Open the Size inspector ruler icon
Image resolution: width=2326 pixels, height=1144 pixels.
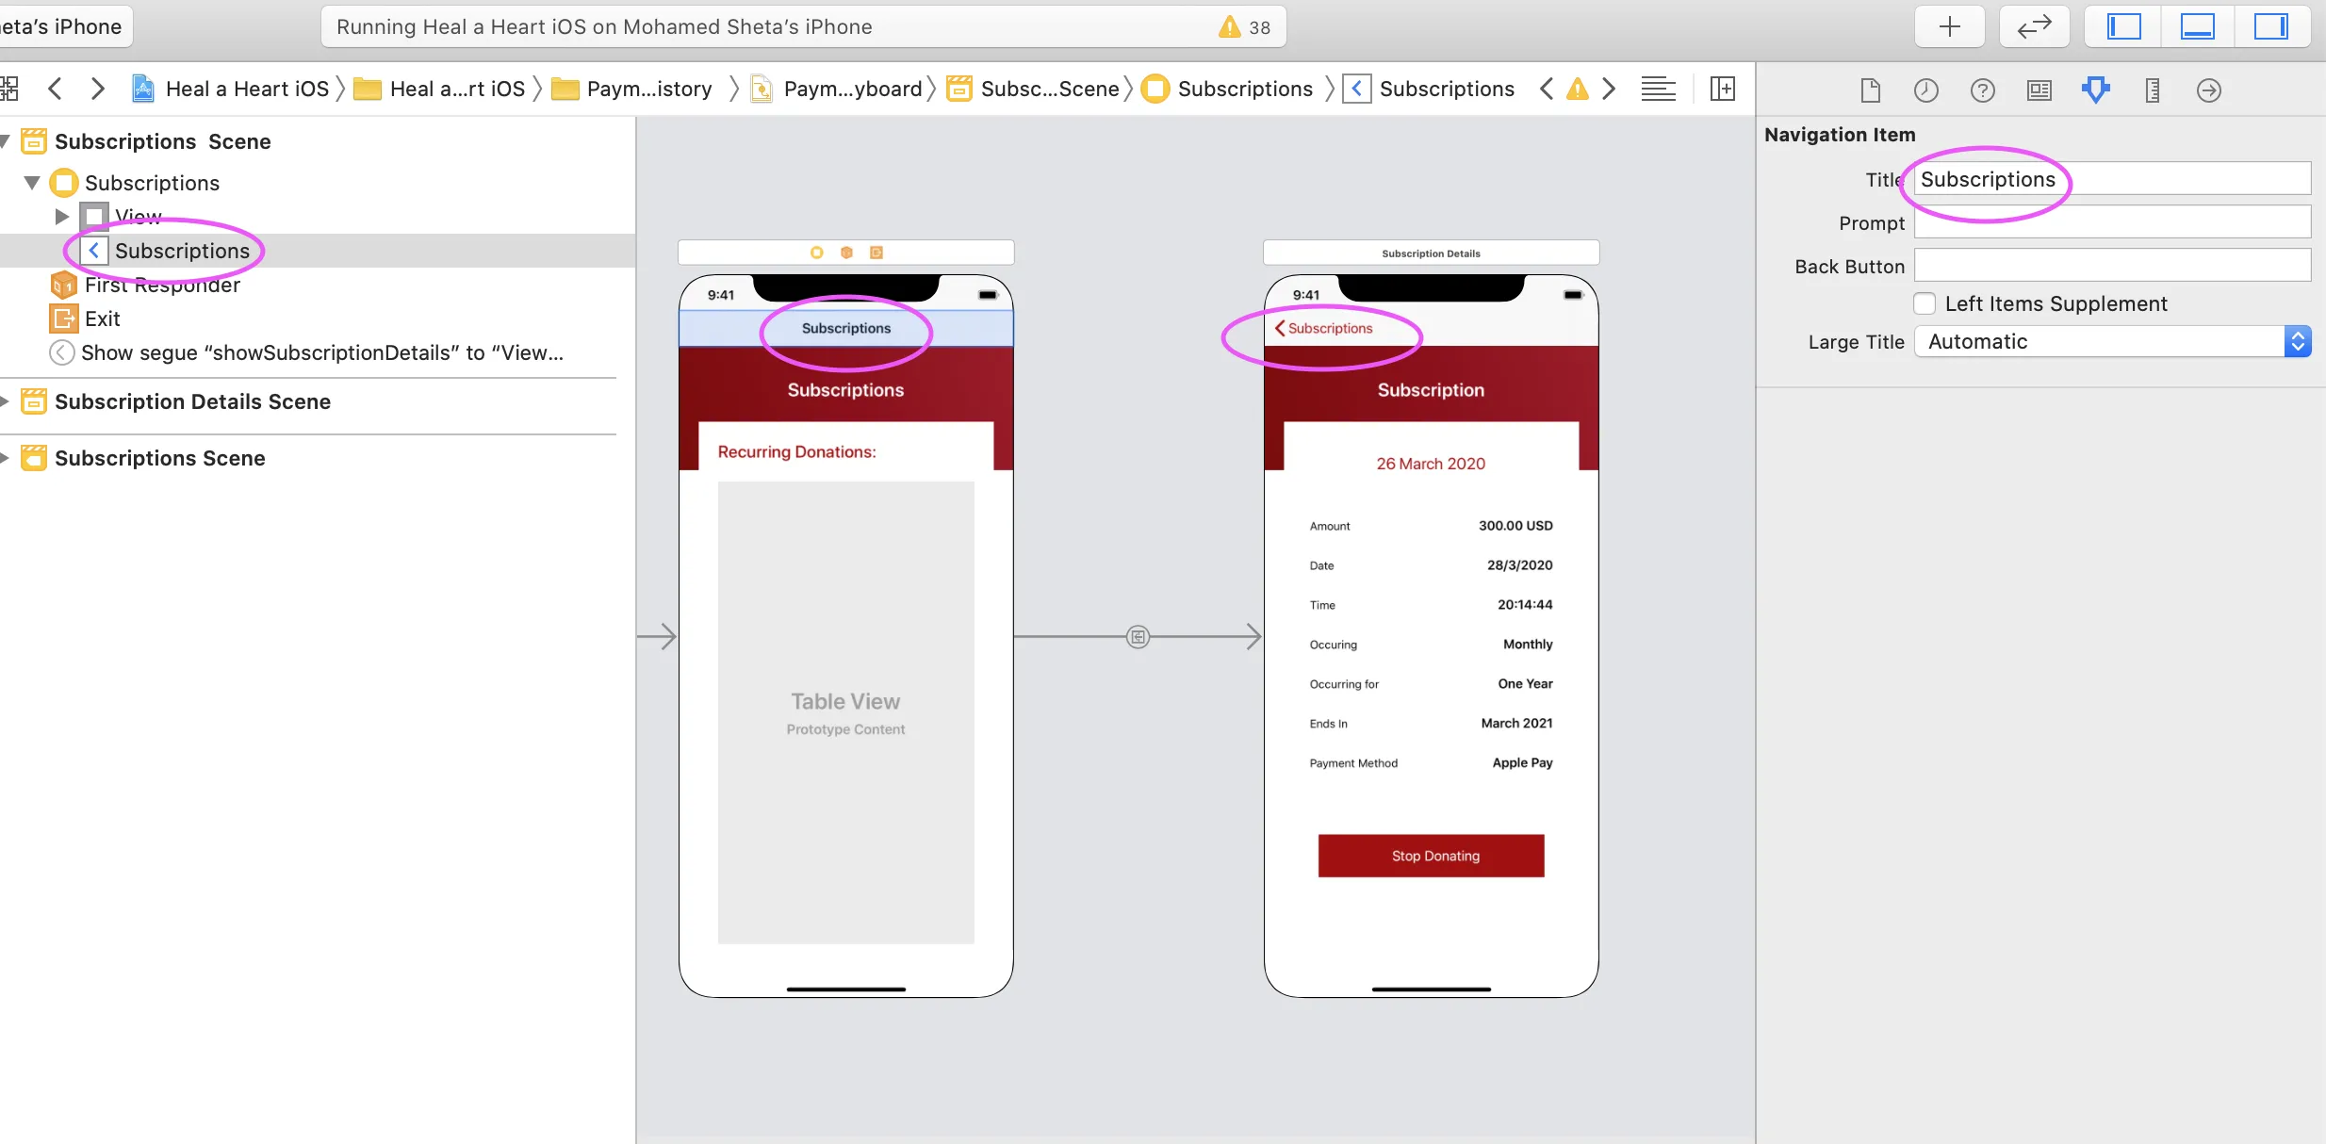pos(2152,90)
